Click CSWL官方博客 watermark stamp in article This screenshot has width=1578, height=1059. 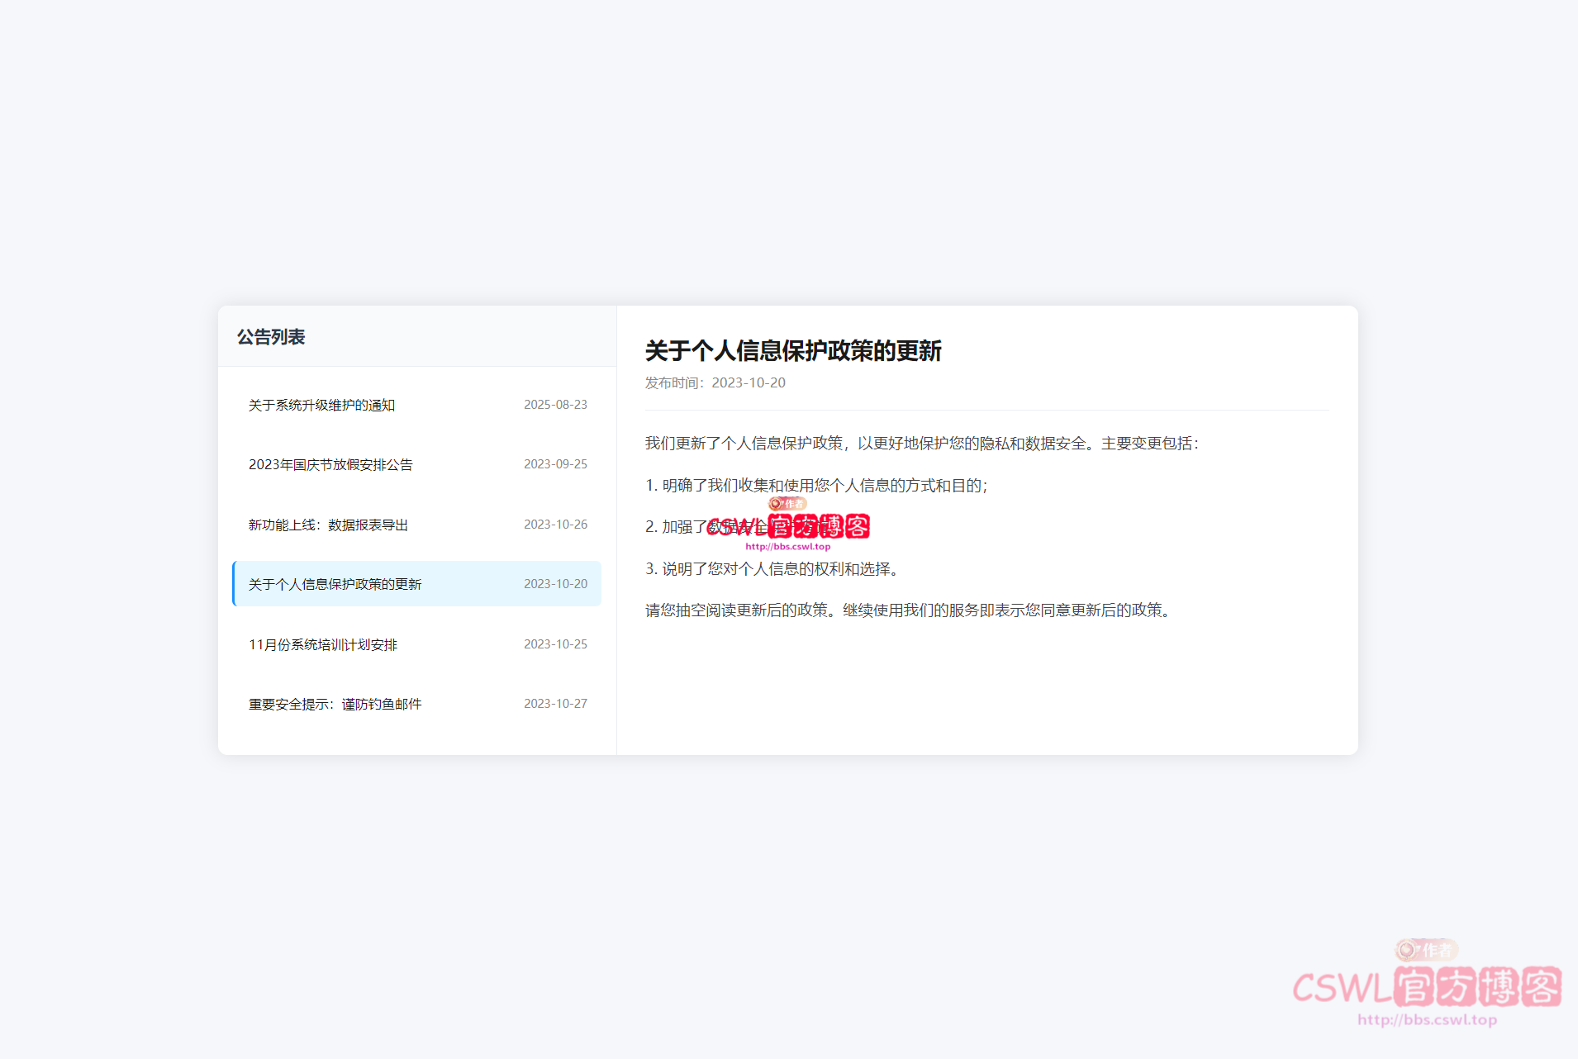point(791,526)
